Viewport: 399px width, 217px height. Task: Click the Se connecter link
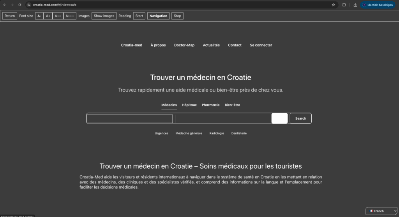261,45
